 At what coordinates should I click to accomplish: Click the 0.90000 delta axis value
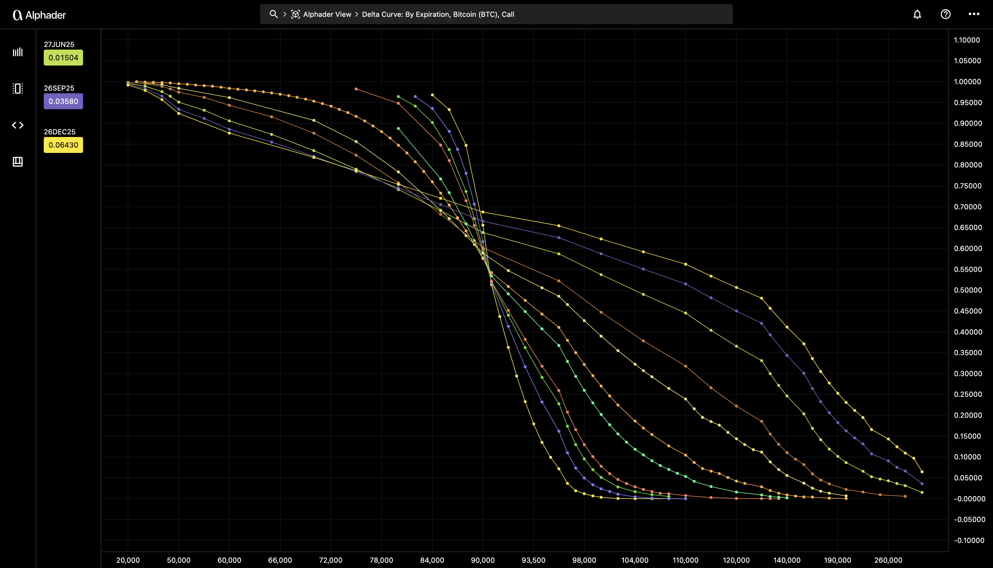point(968,123)
